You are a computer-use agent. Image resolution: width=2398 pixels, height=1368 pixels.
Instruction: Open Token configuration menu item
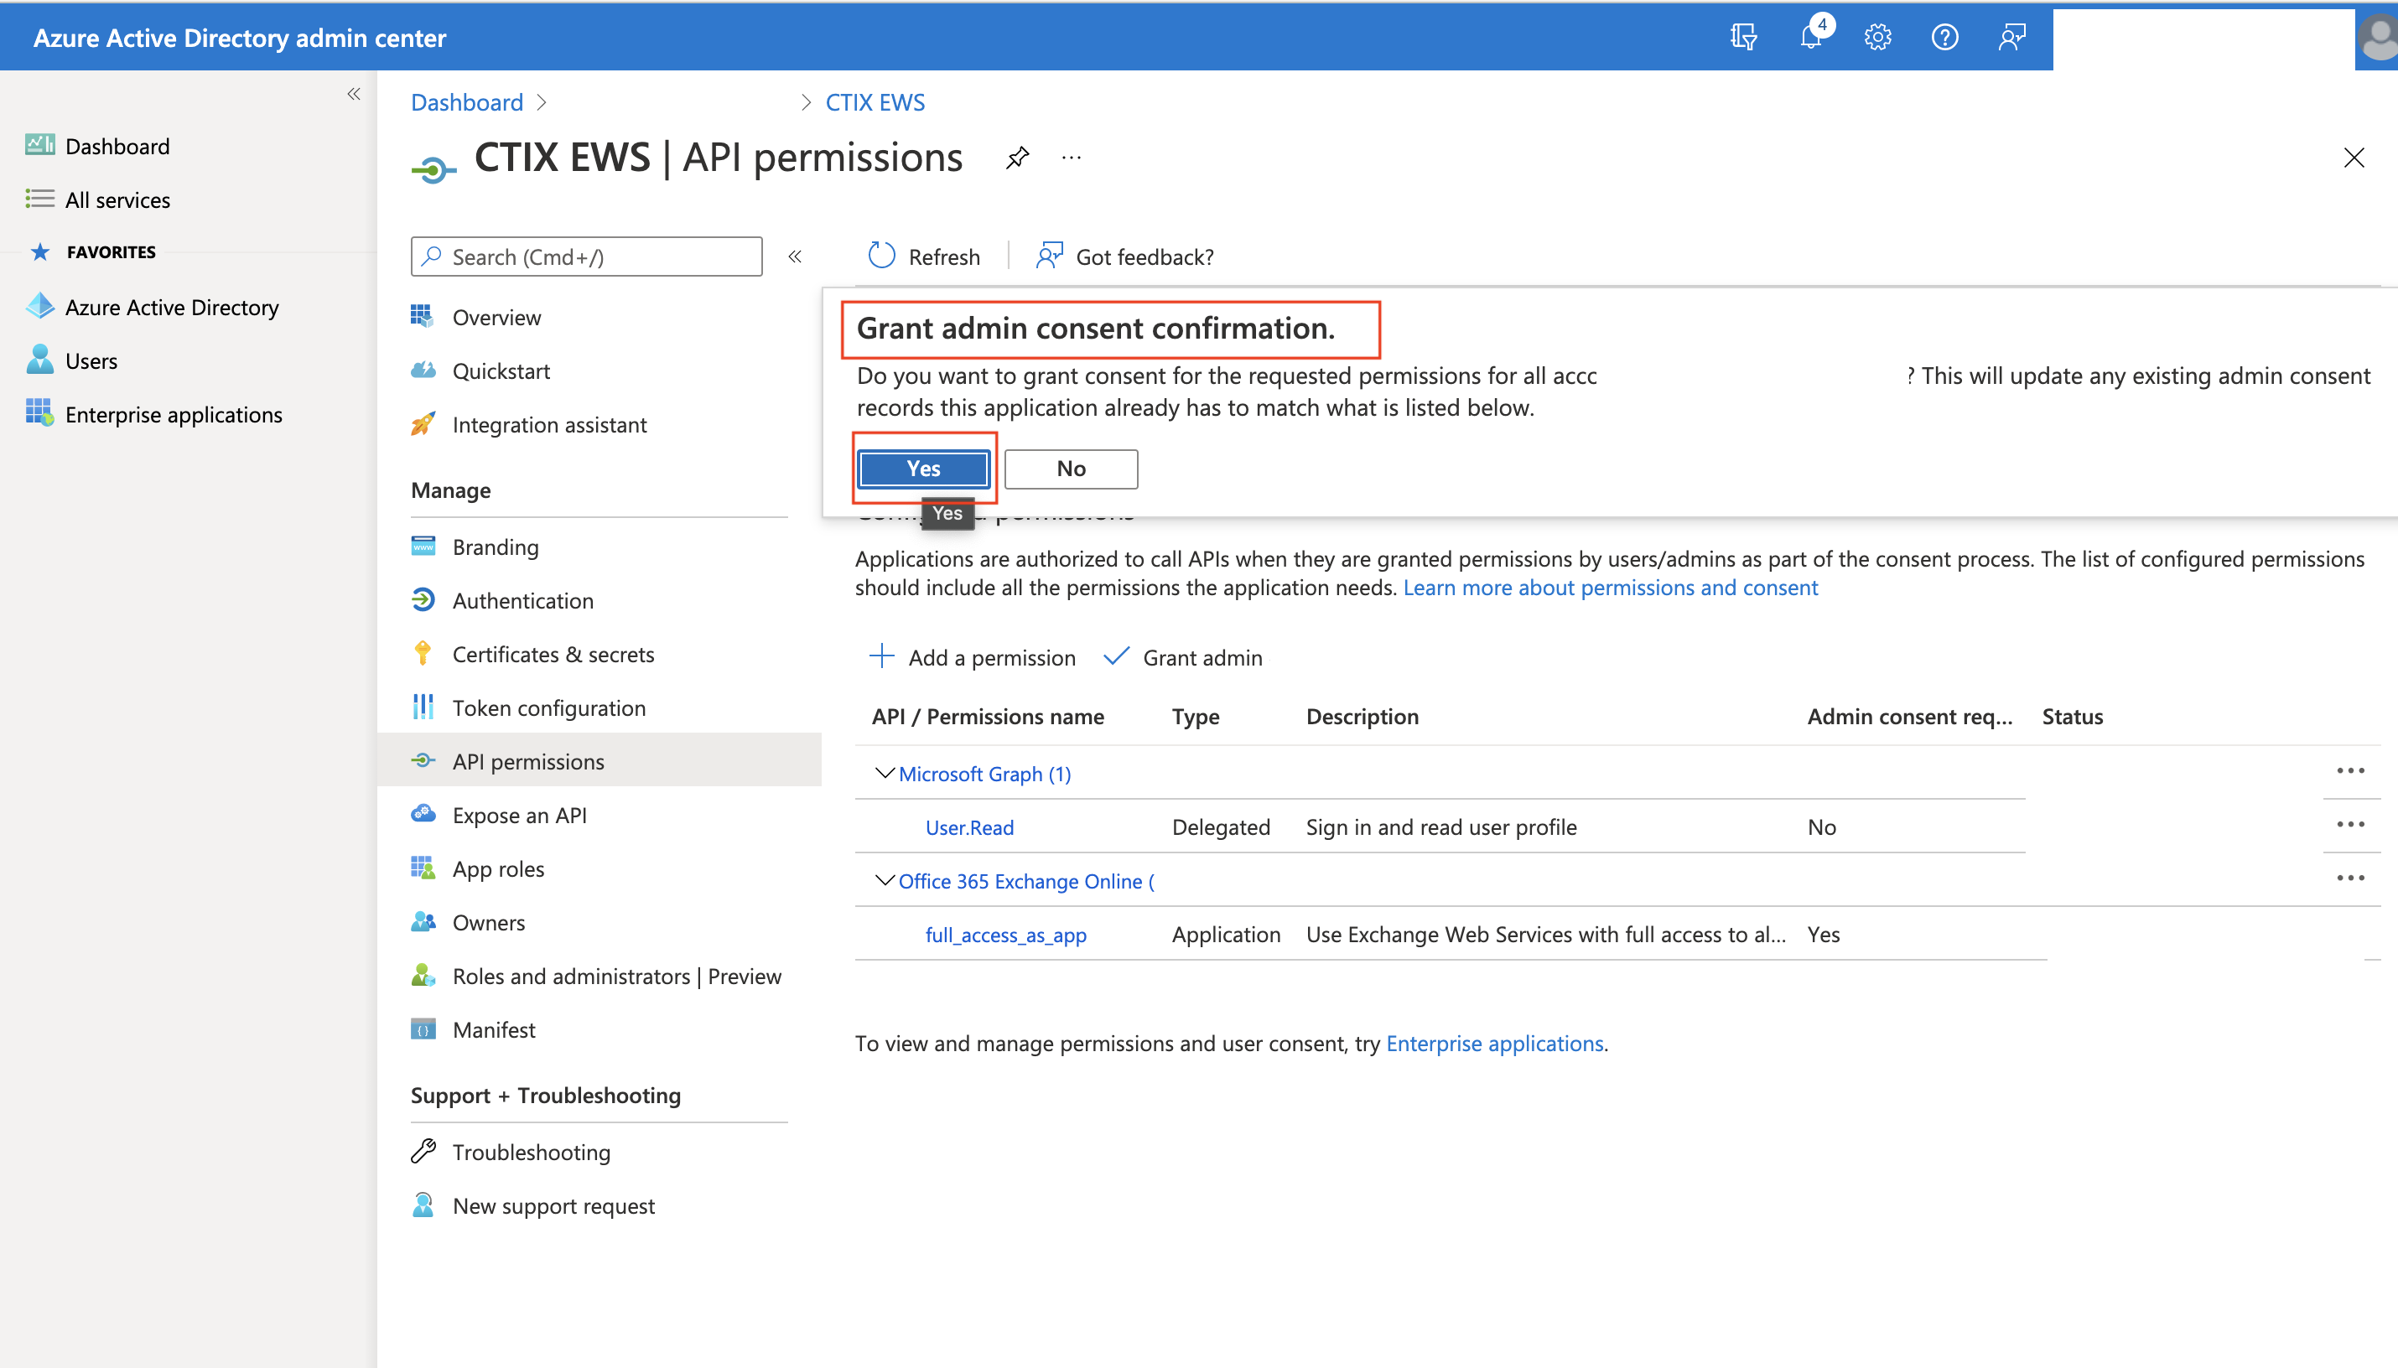(548, 707)
